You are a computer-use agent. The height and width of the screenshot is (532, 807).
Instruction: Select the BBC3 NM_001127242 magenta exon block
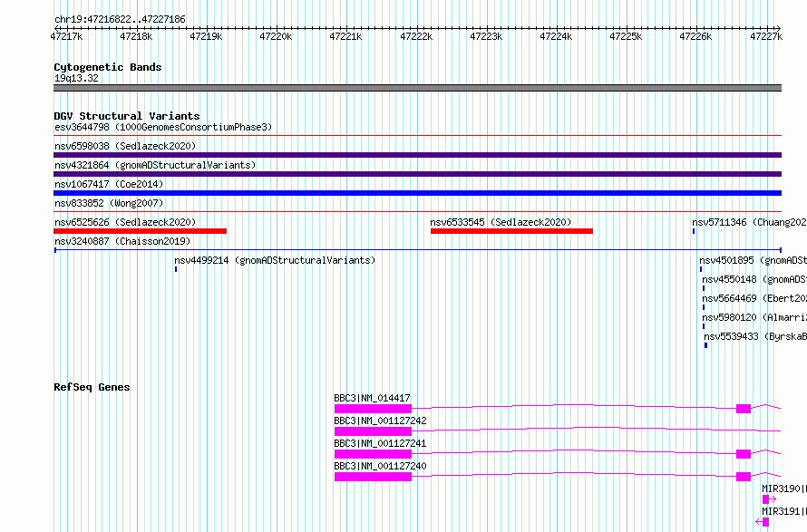coord(374,431)
